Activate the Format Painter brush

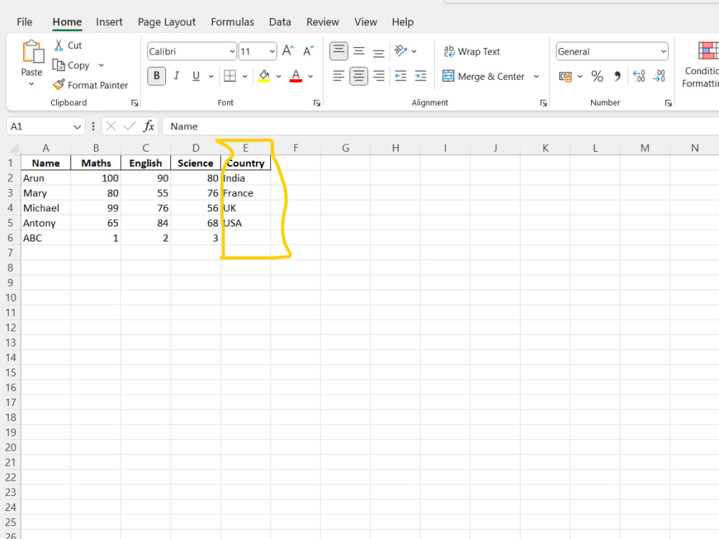pos(59,85)
